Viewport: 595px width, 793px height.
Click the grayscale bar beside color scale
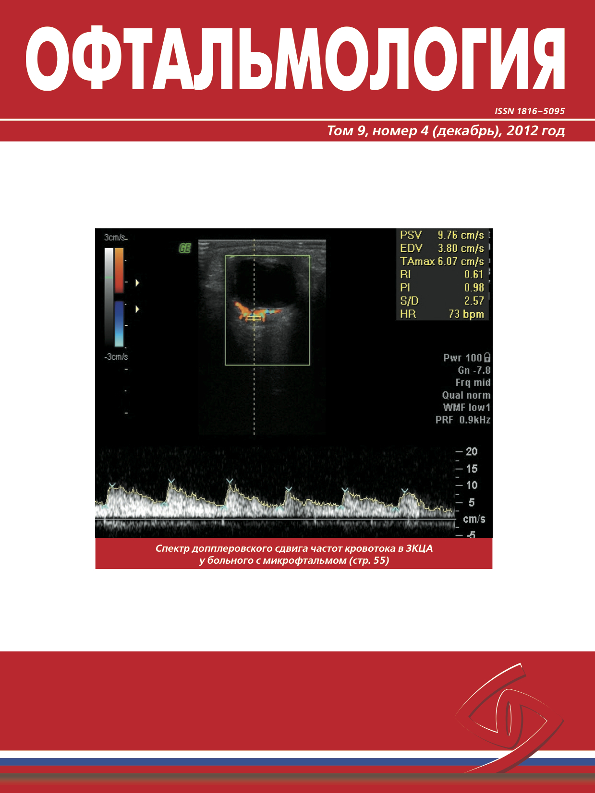tap(109, 297)
